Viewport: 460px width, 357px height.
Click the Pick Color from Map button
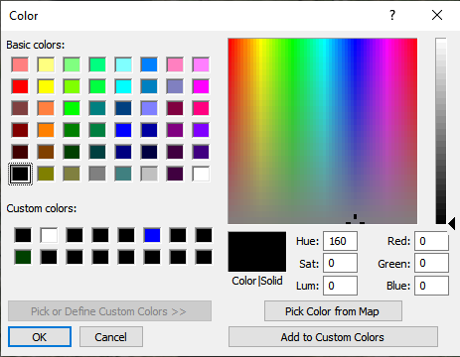coord(333,311)
